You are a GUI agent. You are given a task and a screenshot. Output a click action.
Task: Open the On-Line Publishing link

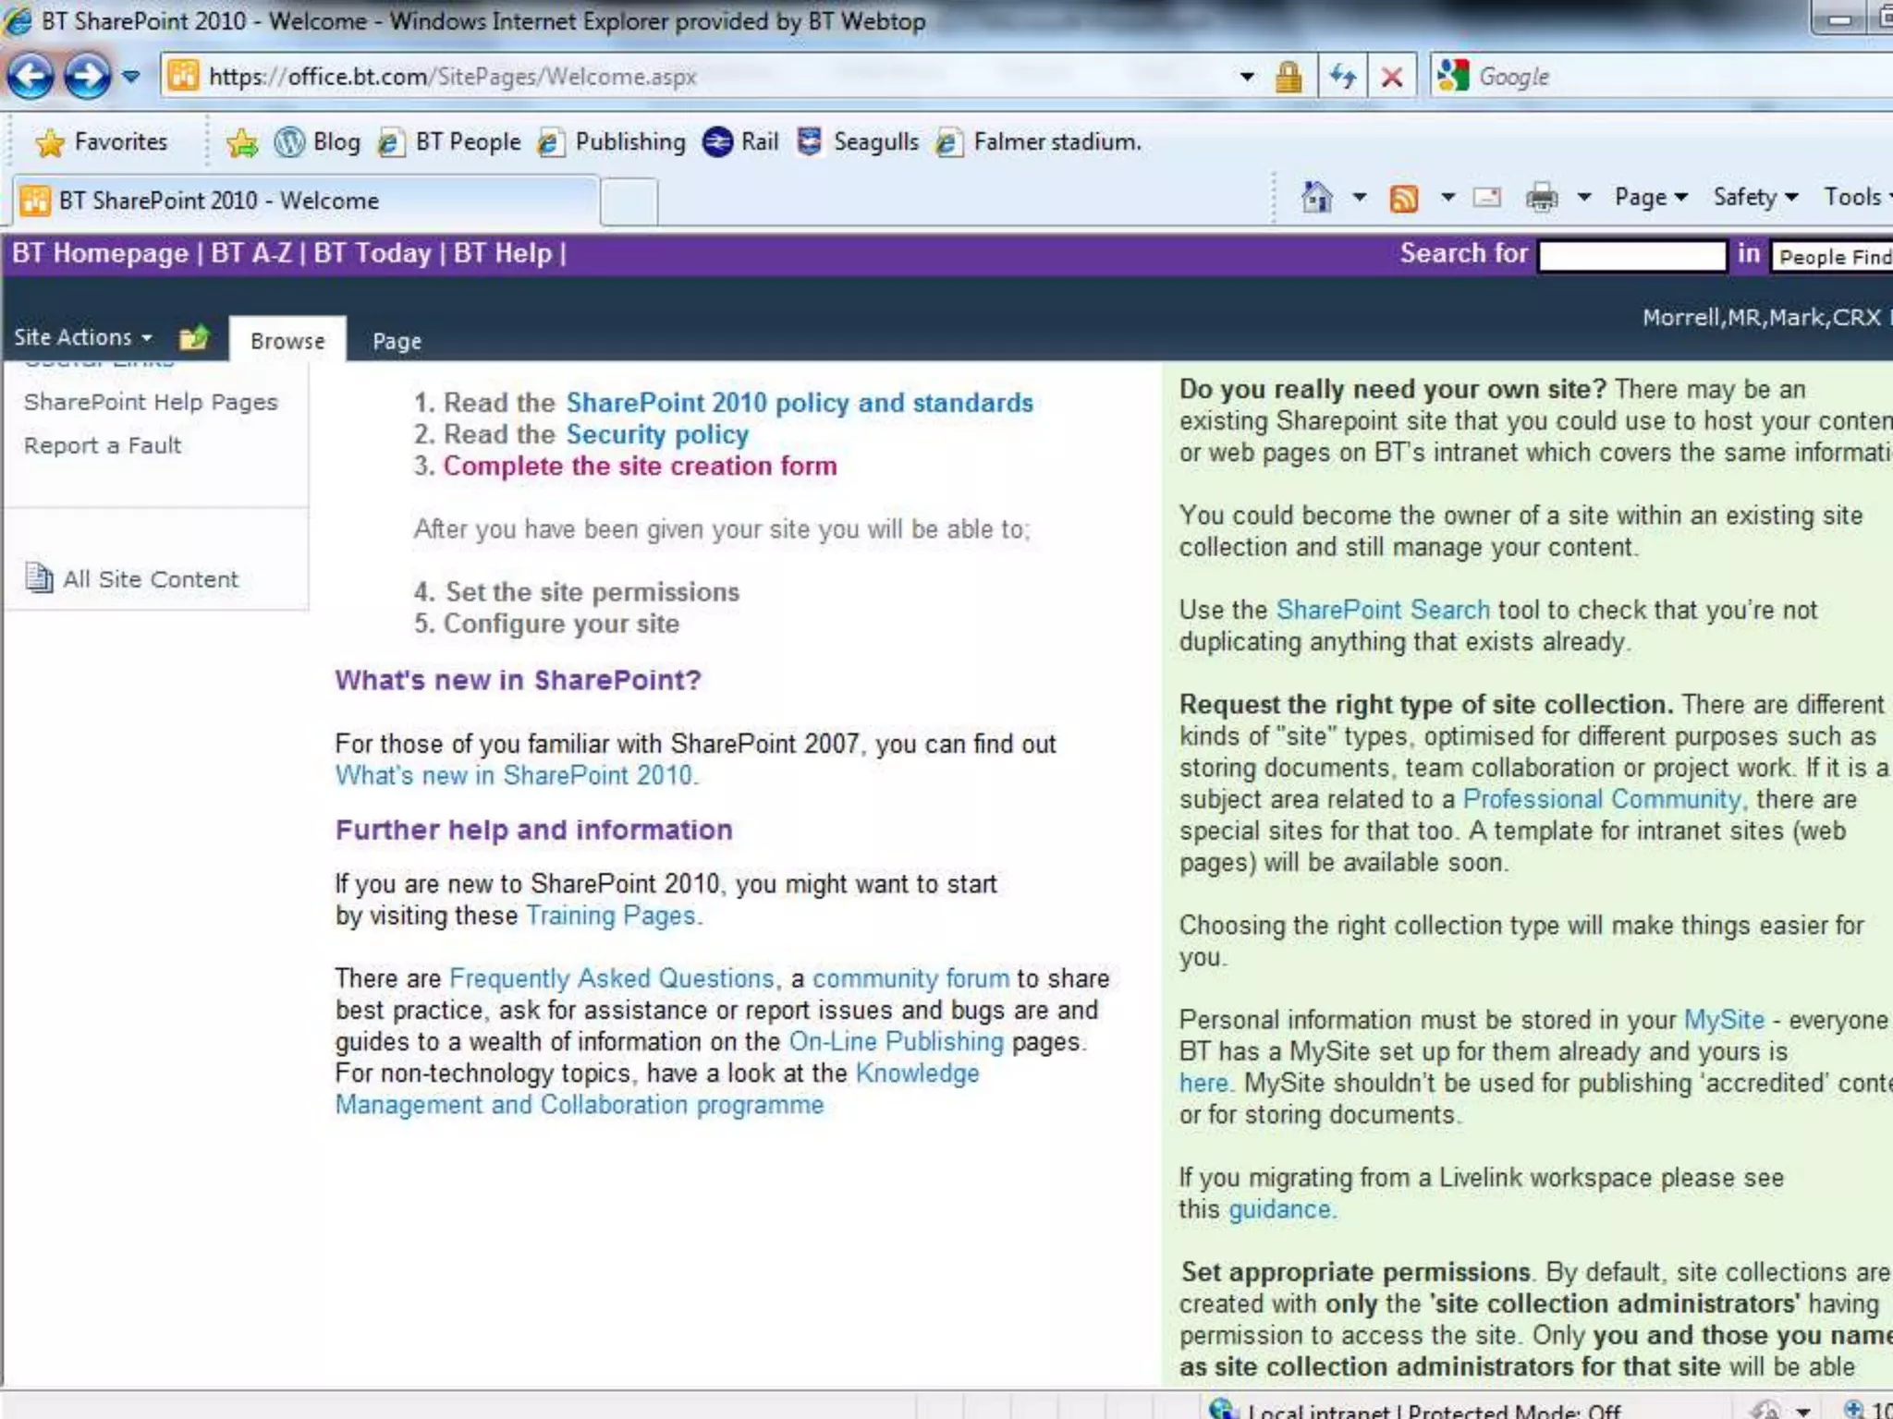896,1042
